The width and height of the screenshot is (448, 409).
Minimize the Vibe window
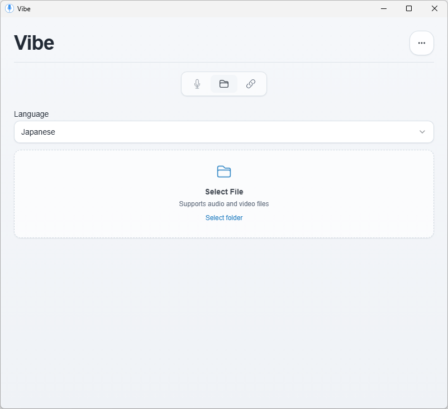(x=384, y=8)
